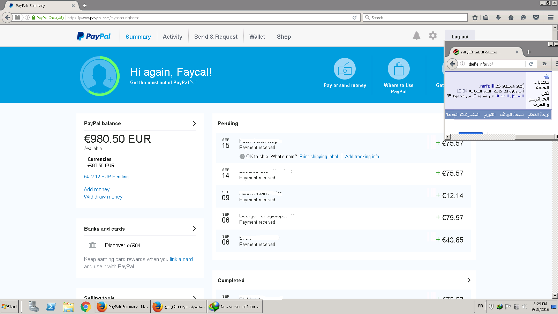Open new tab in PayPal window
Viewport: 558px width, 314px height.
point(85,6)
